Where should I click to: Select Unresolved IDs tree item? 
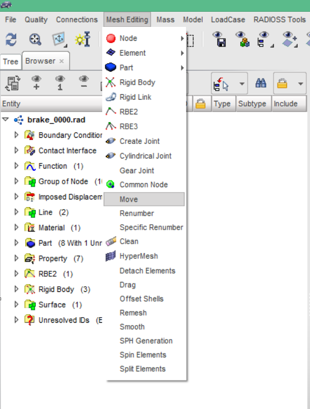coord(70,320)
